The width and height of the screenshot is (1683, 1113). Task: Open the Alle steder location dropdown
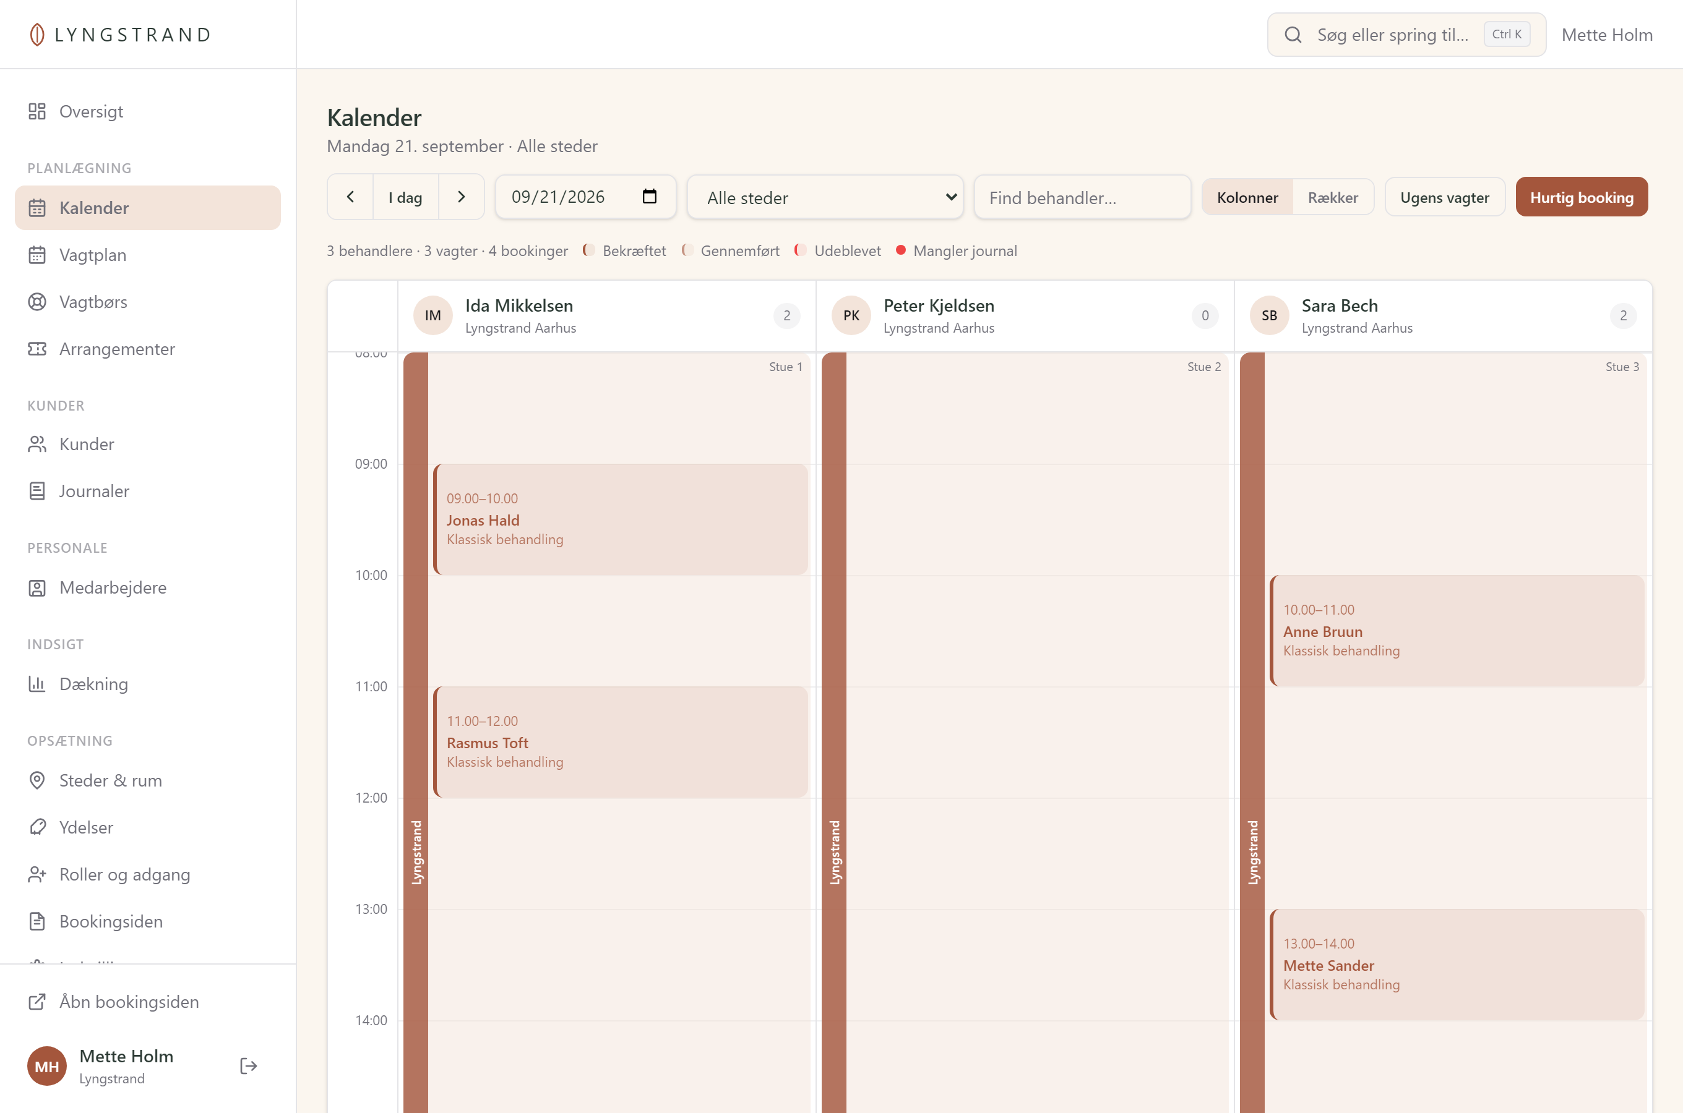(x=824, y=197)
